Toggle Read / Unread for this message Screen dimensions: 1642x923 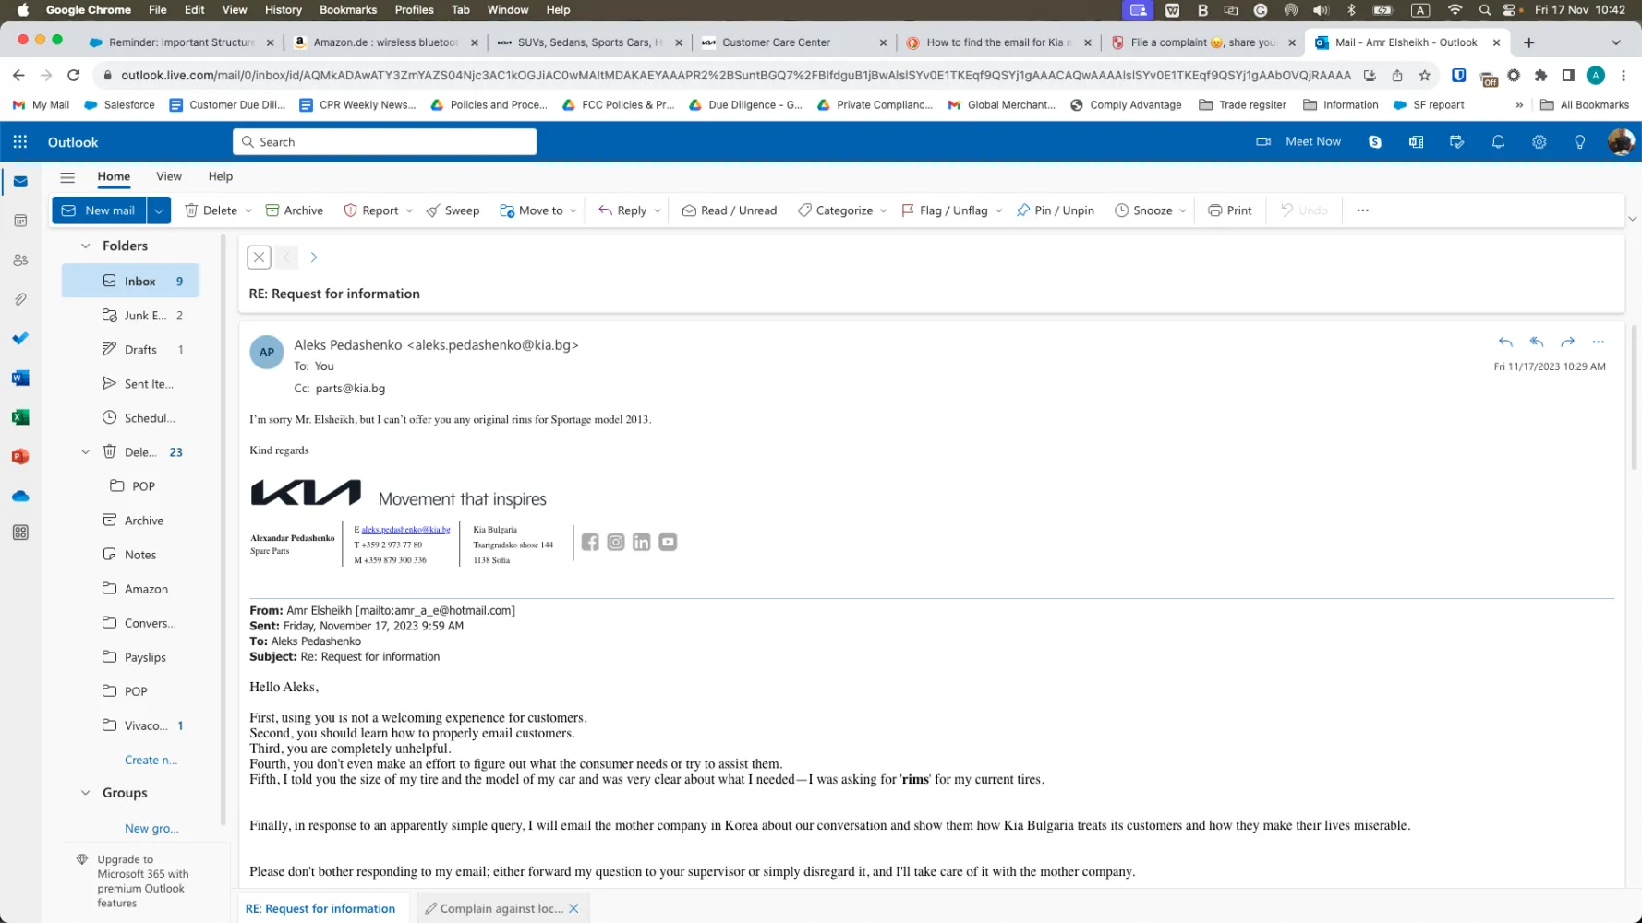[x=729, y=210]
